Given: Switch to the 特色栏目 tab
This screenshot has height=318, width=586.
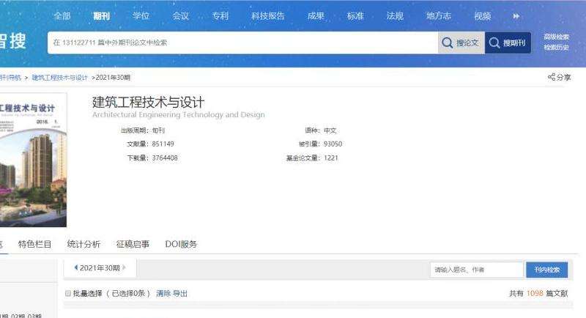Looking at the screenshot, I should coord(34,245).
